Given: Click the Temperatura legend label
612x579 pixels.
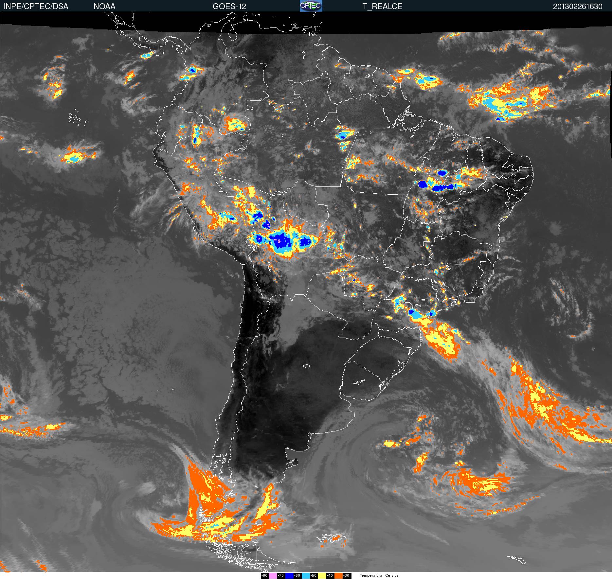Looking at the screenshot, I should tap(371, 575).
